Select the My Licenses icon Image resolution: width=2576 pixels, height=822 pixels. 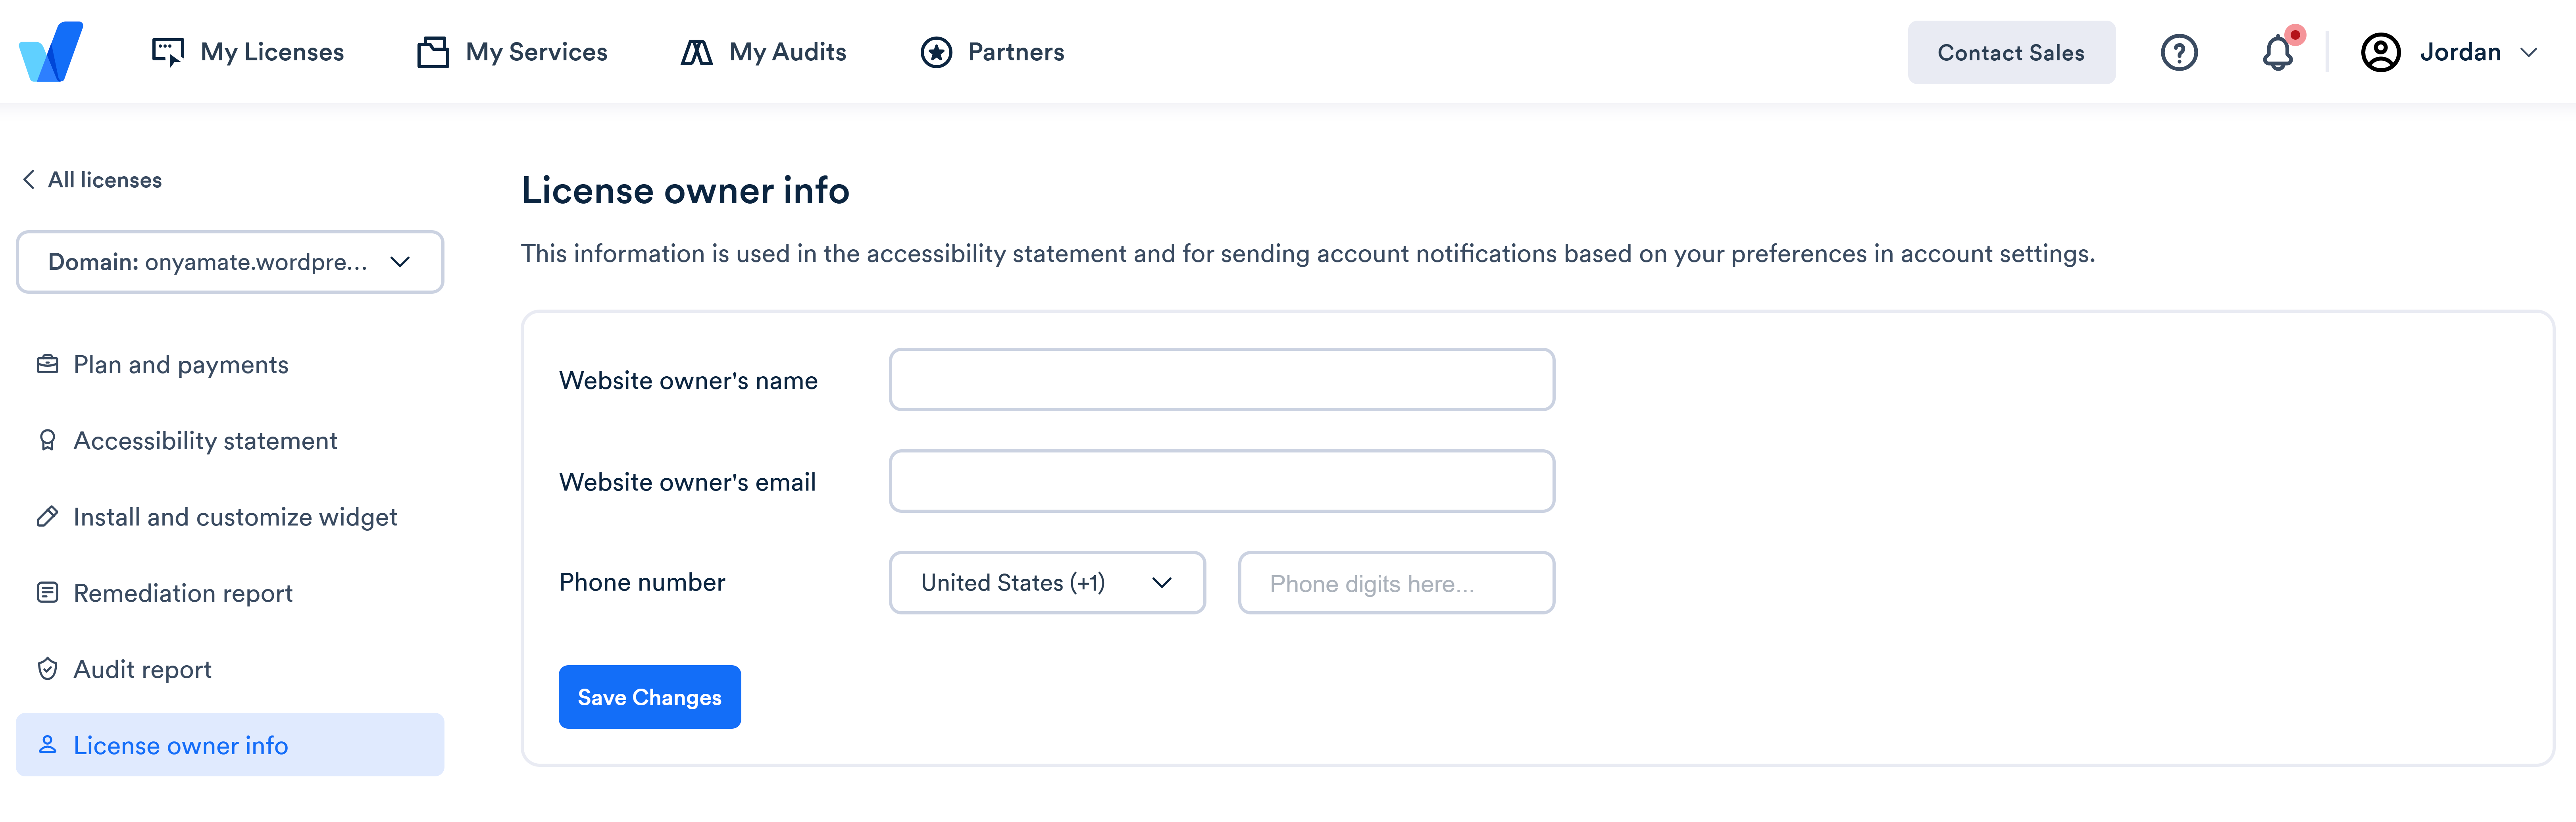click(167, 50)
